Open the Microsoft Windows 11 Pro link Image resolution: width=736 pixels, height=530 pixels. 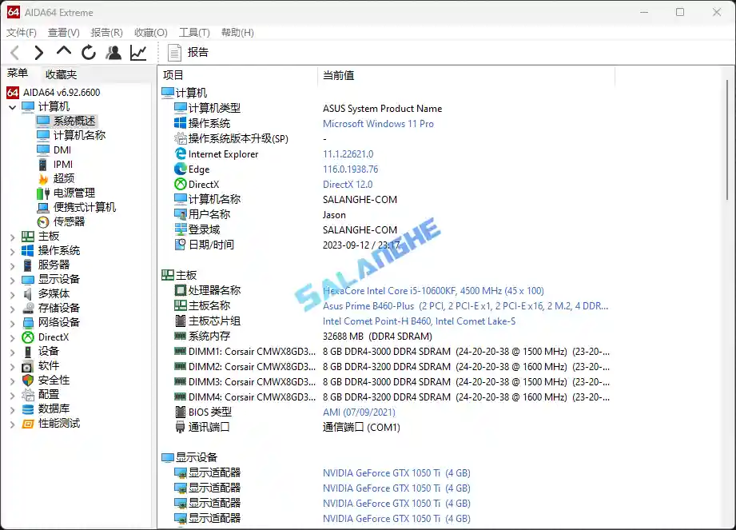click(x=378, y=123)
